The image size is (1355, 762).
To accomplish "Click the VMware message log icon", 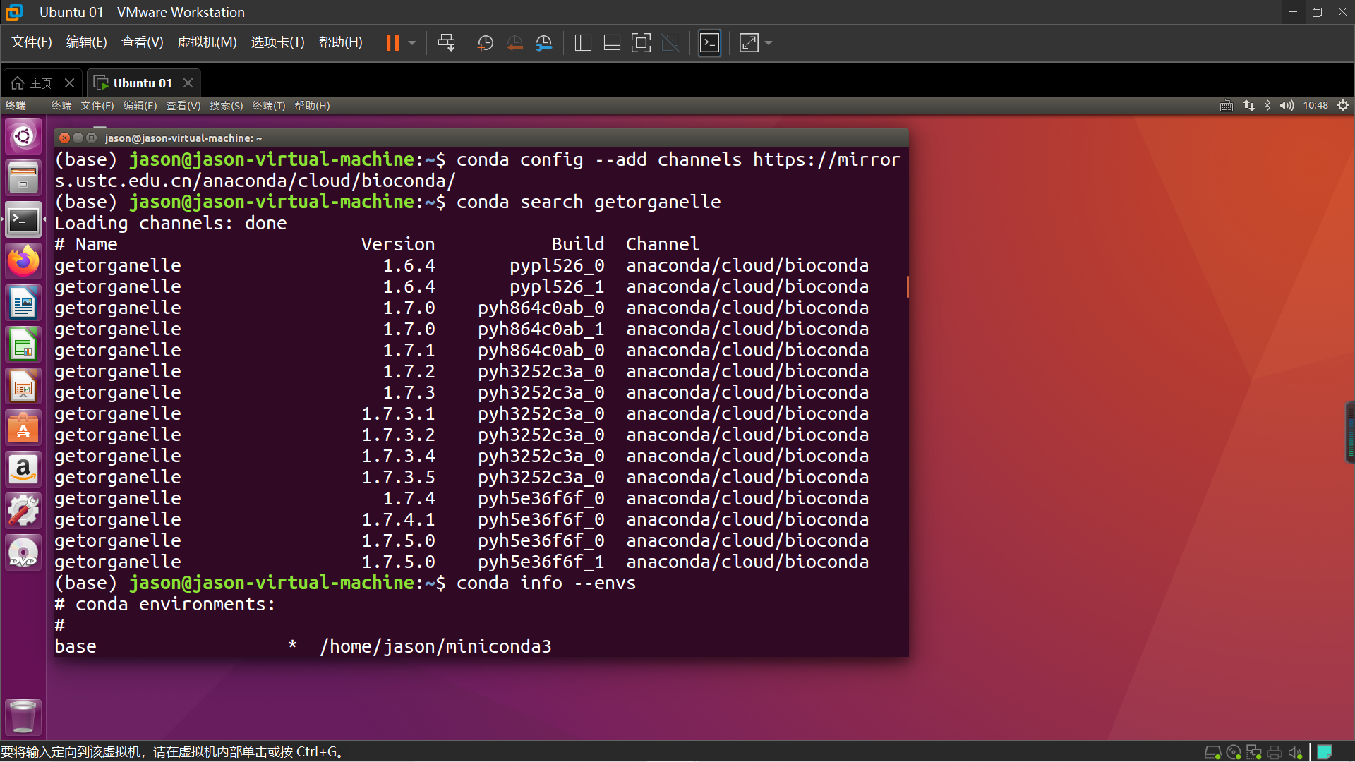I will [1325, 752].
